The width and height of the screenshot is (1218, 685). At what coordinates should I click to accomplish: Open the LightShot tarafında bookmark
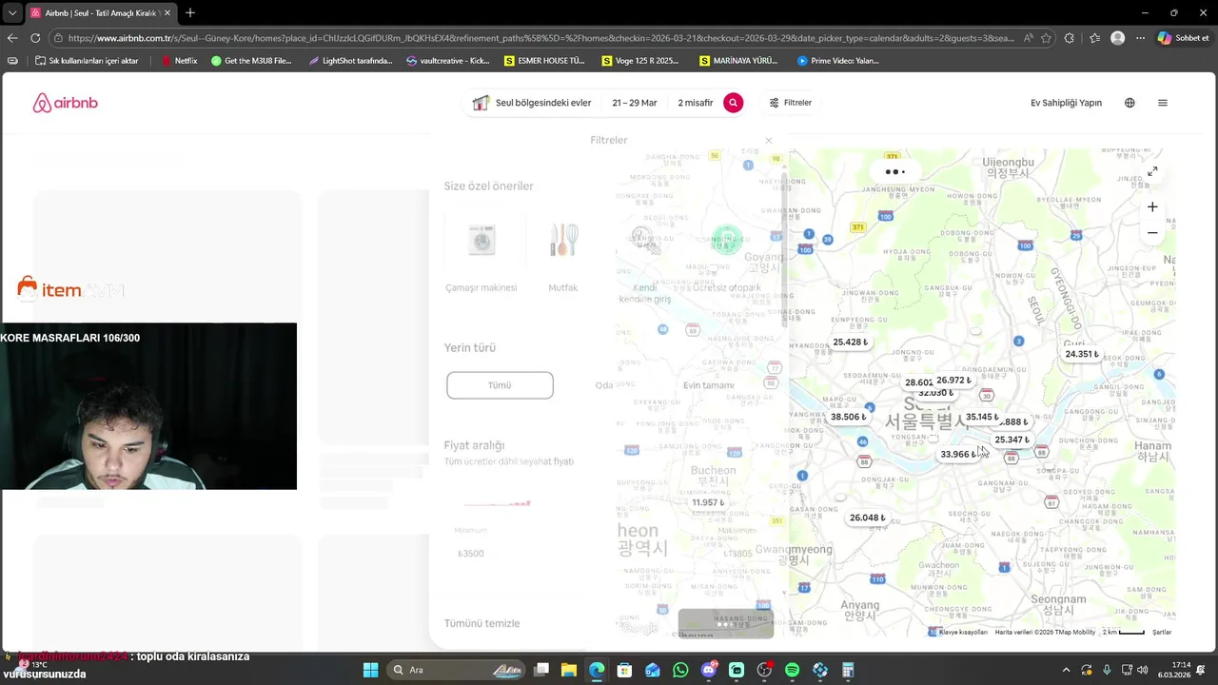point(350,61)
